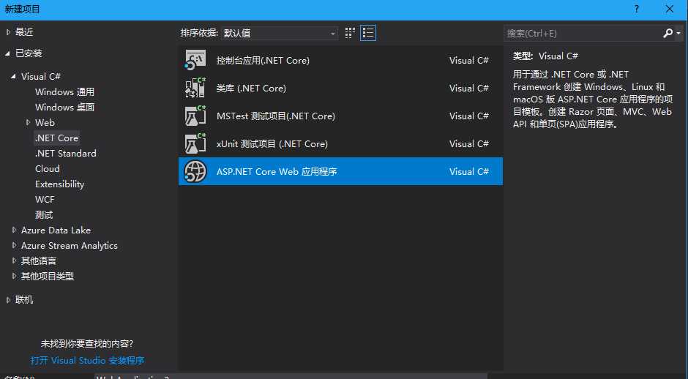The height and width of the screenshot is (379, 688).
Task: Expand the 其他项目类型 node
Action: 15,276
